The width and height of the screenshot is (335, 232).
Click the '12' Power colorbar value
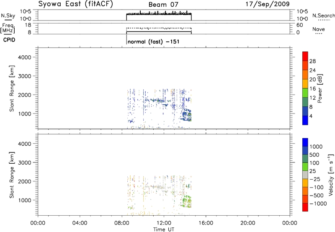click(x=312, y=98)
